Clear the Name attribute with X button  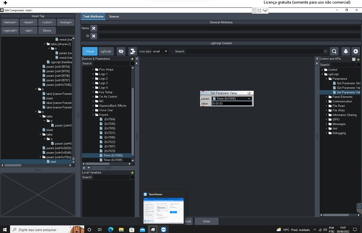point(94,28)
